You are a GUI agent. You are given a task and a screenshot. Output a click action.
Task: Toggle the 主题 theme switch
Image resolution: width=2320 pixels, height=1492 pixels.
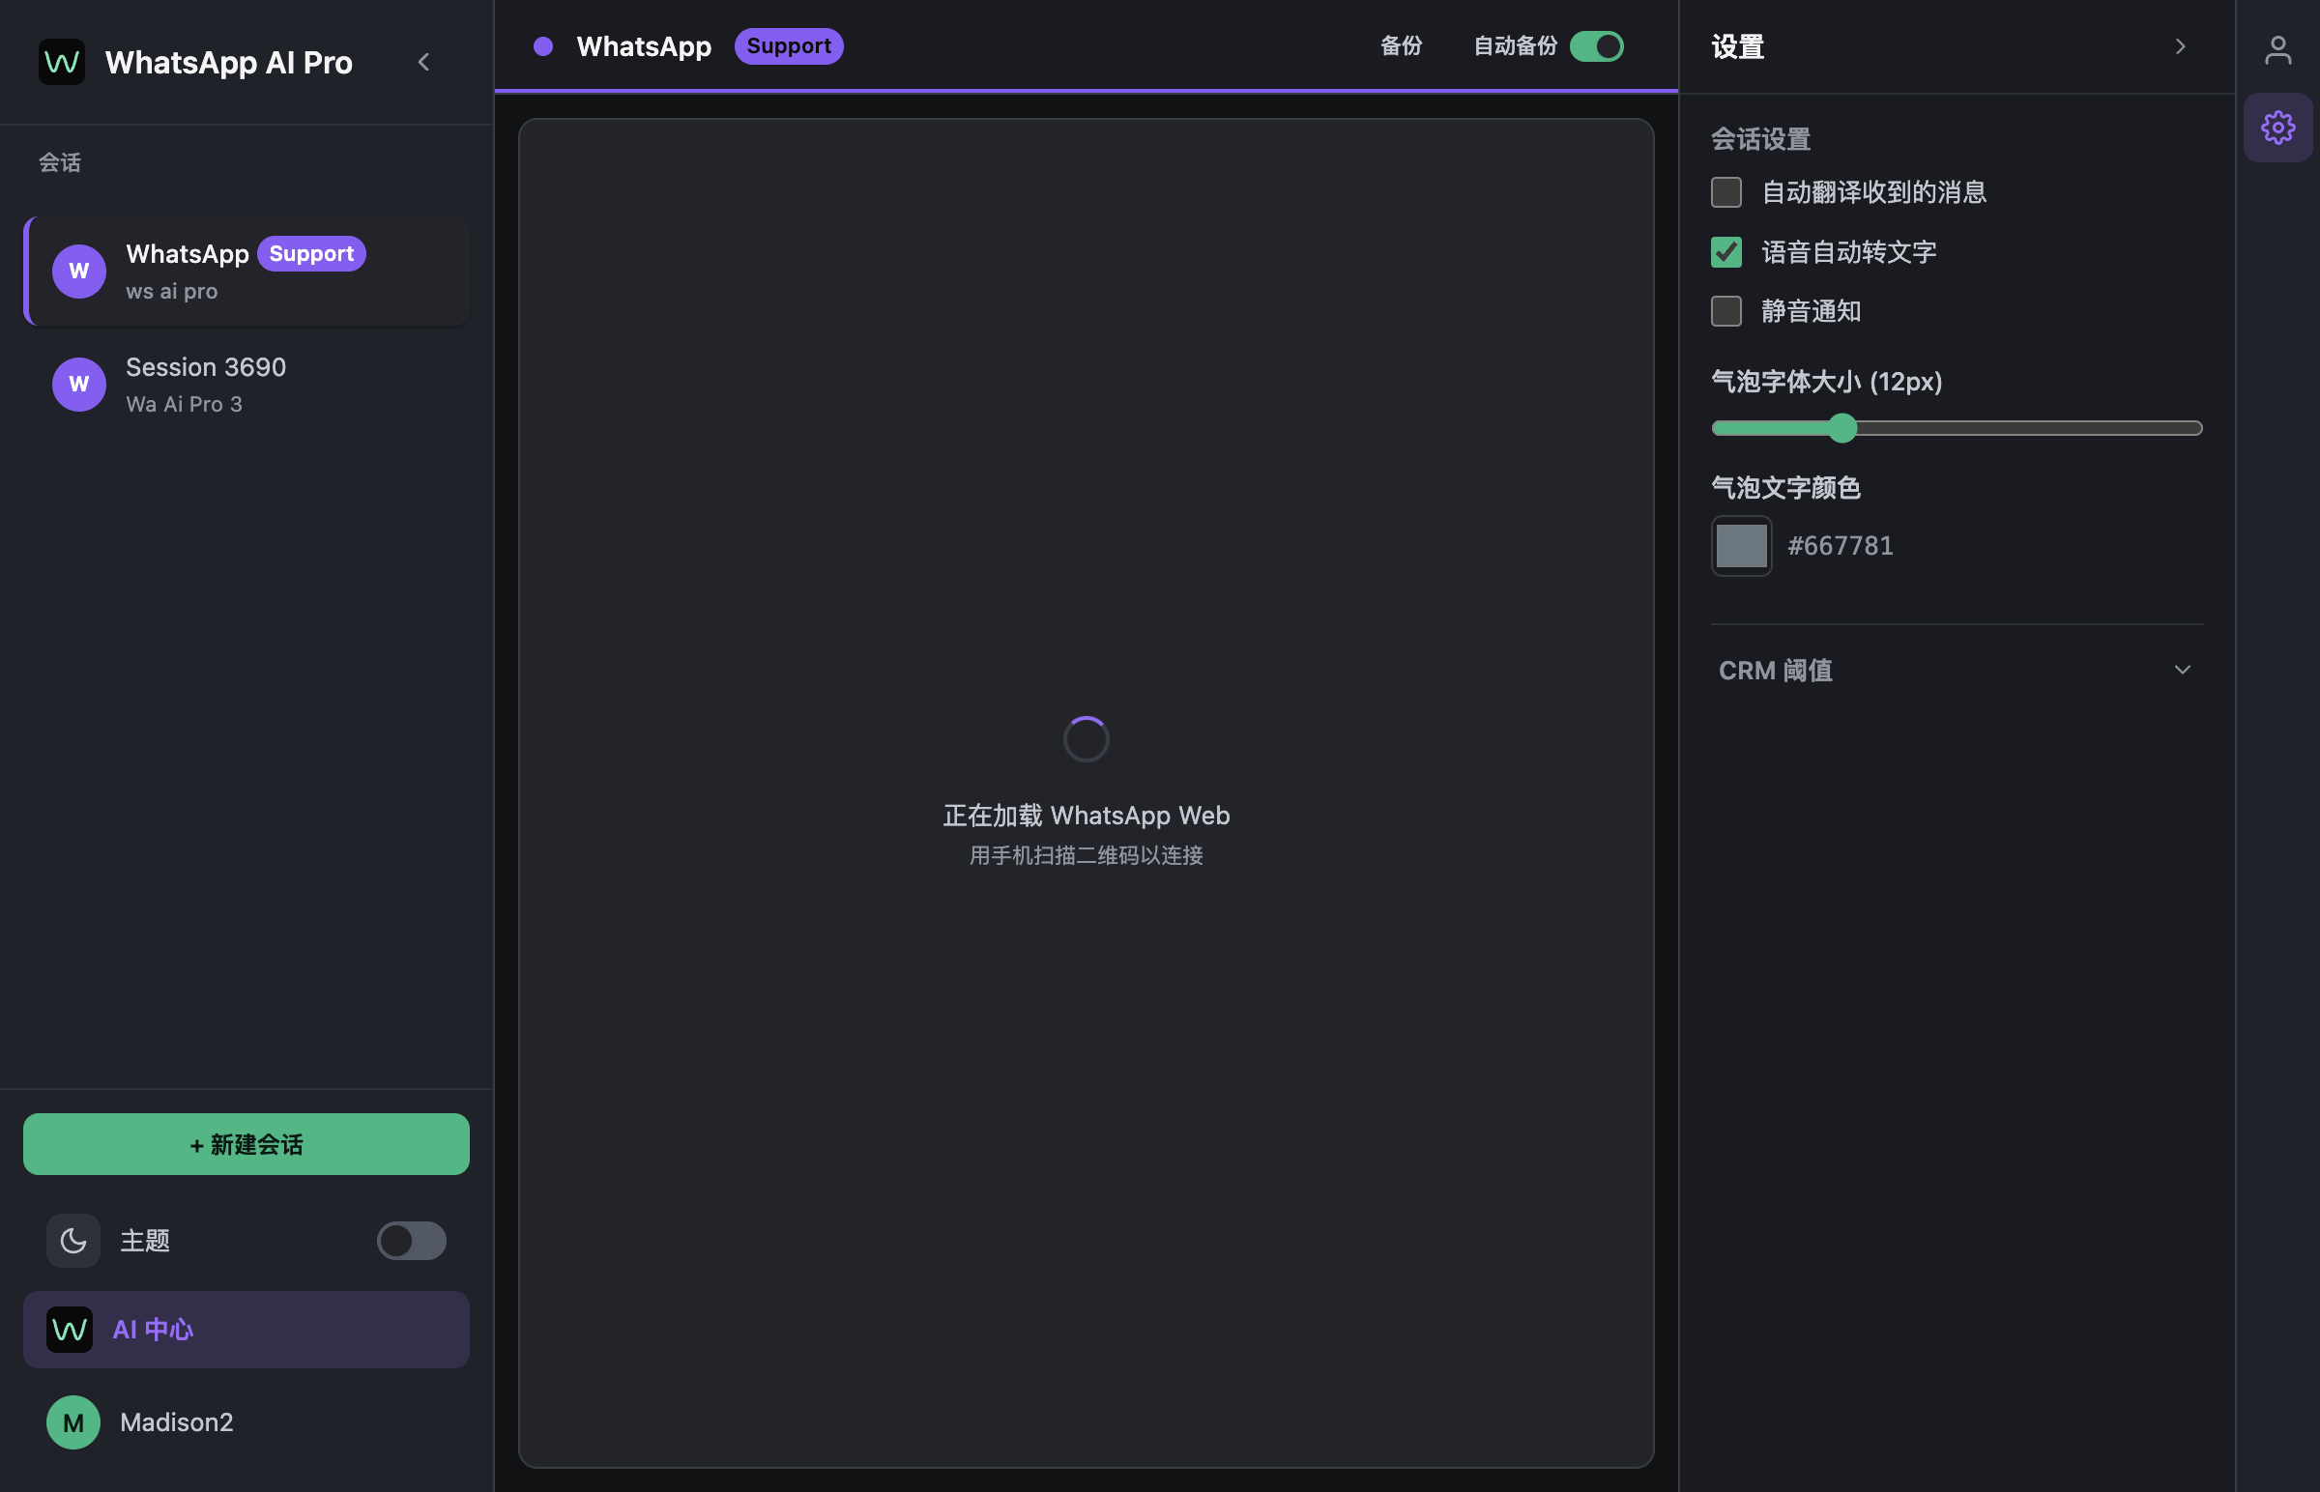(411, 1240)
